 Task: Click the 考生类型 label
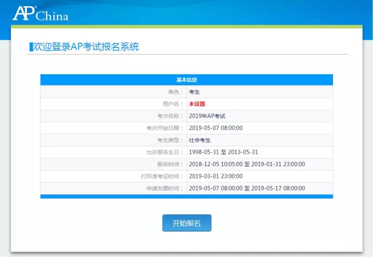click(170, 140)
